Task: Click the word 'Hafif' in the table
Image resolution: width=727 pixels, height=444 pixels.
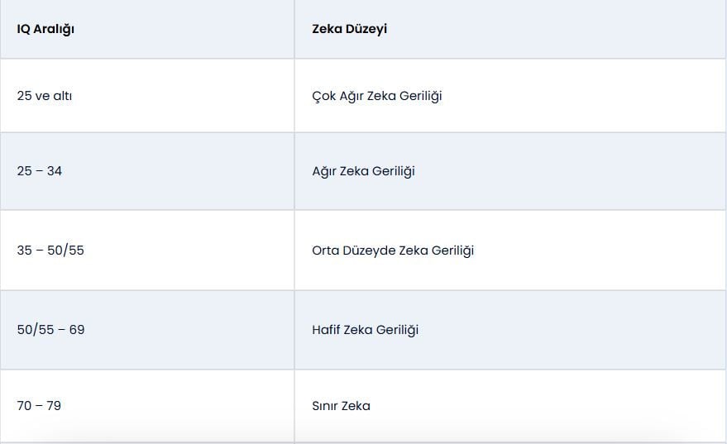Action: click(x=326, y=330)
